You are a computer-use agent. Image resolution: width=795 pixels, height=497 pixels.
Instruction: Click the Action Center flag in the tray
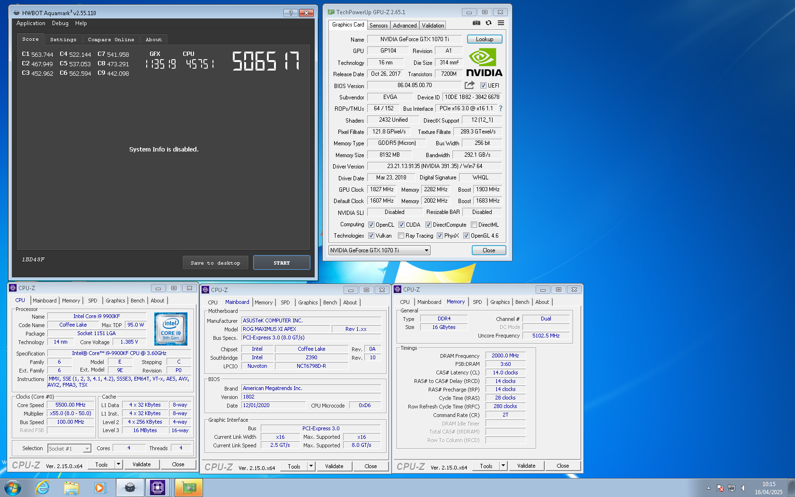tap(720, 488)
